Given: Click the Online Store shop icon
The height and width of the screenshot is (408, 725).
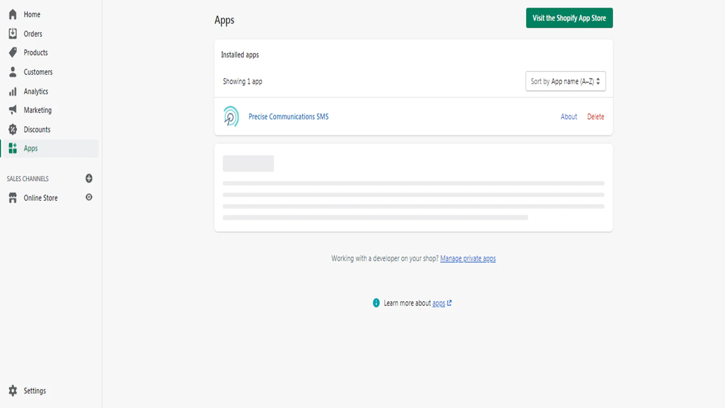Looking at the screenshot, I should click(x=13, y=198).
